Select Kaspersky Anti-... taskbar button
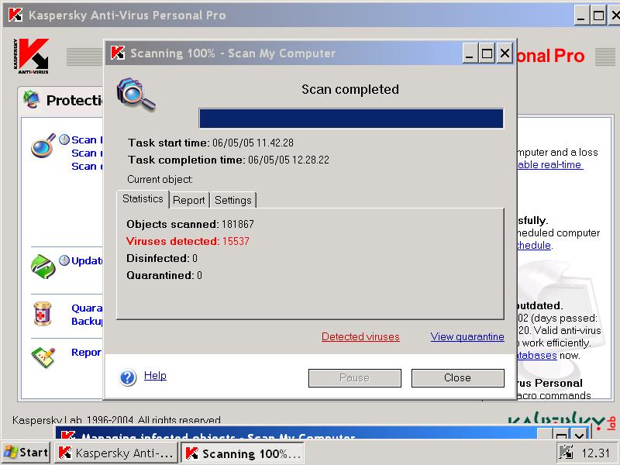 coord(117,453)
